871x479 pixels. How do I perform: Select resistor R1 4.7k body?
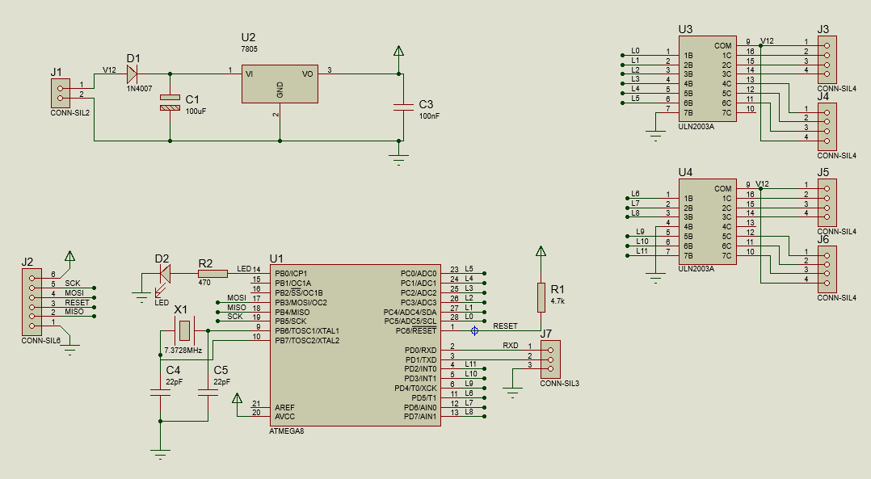541,297
